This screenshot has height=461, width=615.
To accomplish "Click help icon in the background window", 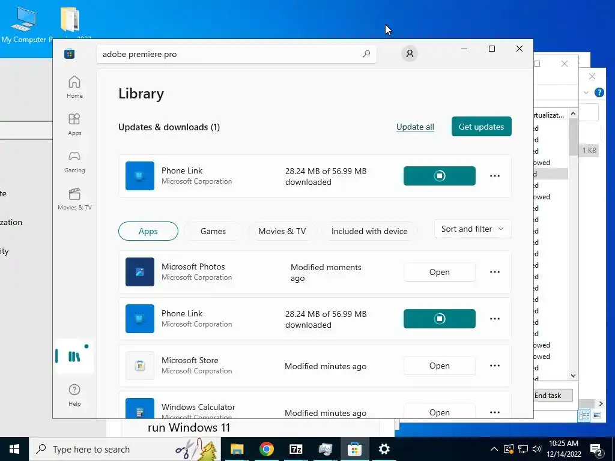I will click(x=599, y=92).
